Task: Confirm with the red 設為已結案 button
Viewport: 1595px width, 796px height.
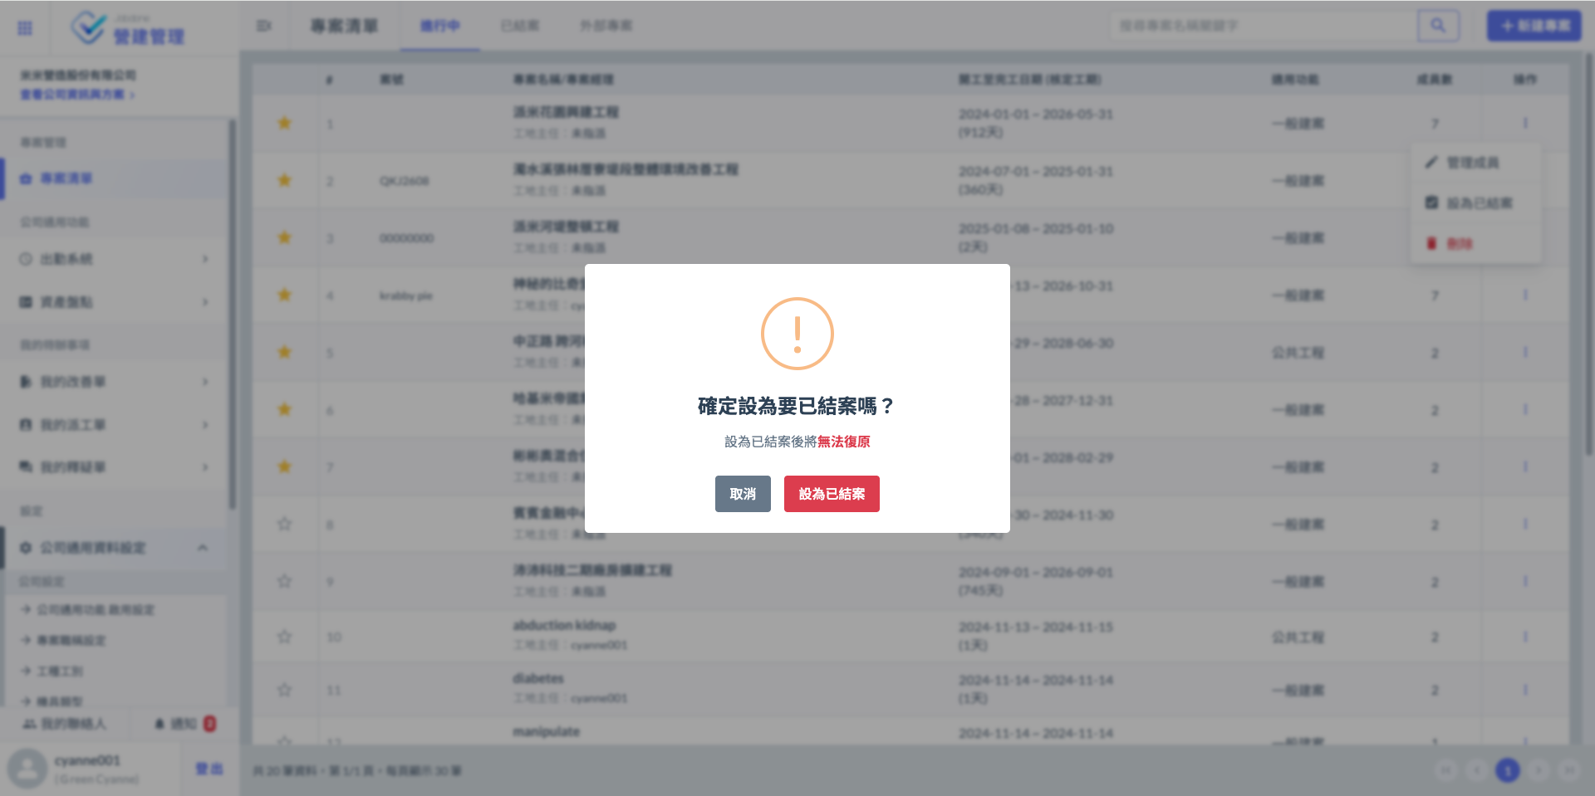Action: [x=832, y=494]
